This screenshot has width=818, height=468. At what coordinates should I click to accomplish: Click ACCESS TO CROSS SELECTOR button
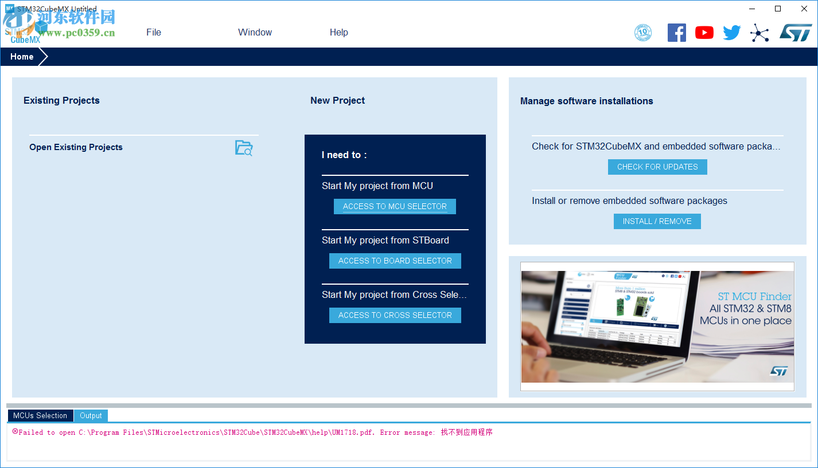click(x=395, y=316)
